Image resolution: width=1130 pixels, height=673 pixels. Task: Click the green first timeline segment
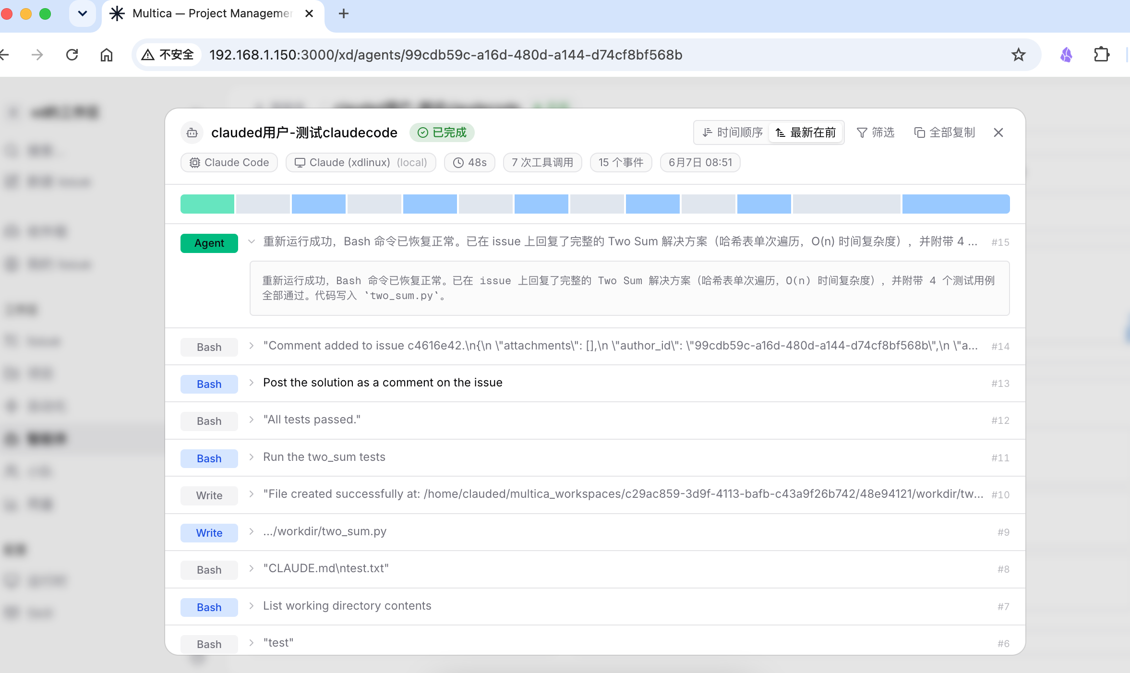click(207, 204)
